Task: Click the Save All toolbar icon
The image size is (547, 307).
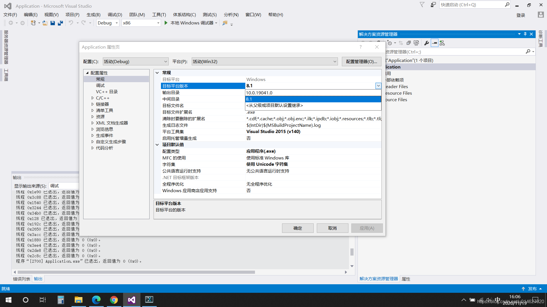Action: pos(60,23)
